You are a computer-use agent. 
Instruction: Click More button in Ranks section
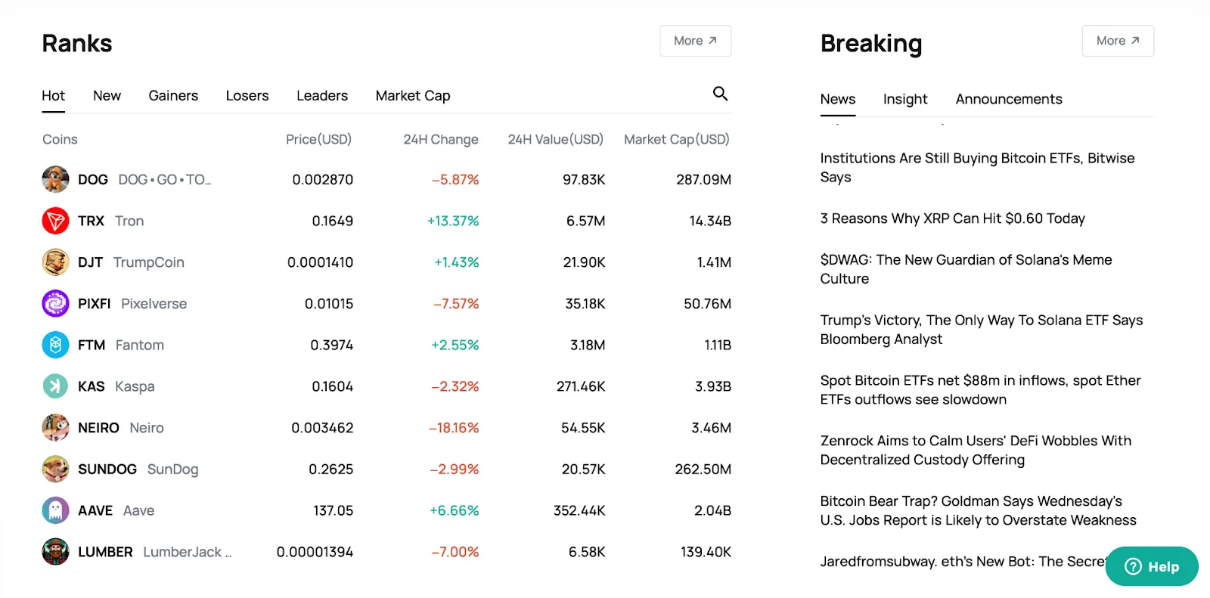click(x=695, y=41)
